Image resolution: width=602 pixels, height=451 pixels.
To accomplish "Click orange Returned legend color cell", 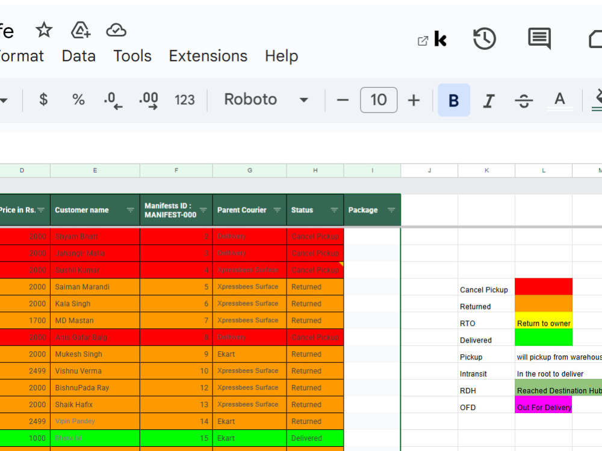I will 543,304.
